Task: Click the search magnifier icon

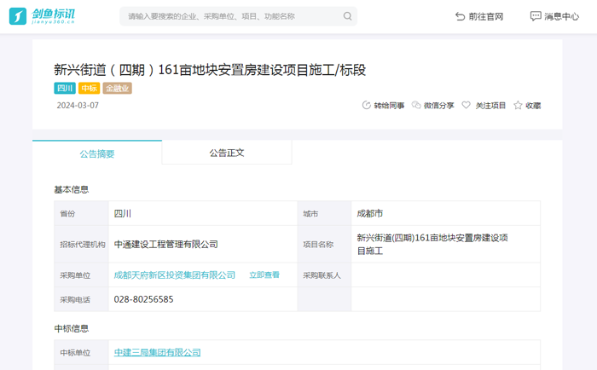Action: [x=347, y=16]
